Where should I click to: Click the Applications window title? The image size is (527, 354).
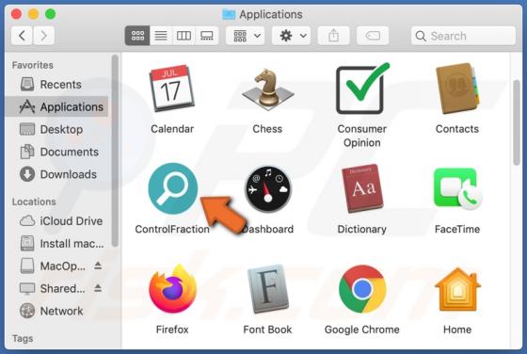pyautogui.click(x=271, y=14)
